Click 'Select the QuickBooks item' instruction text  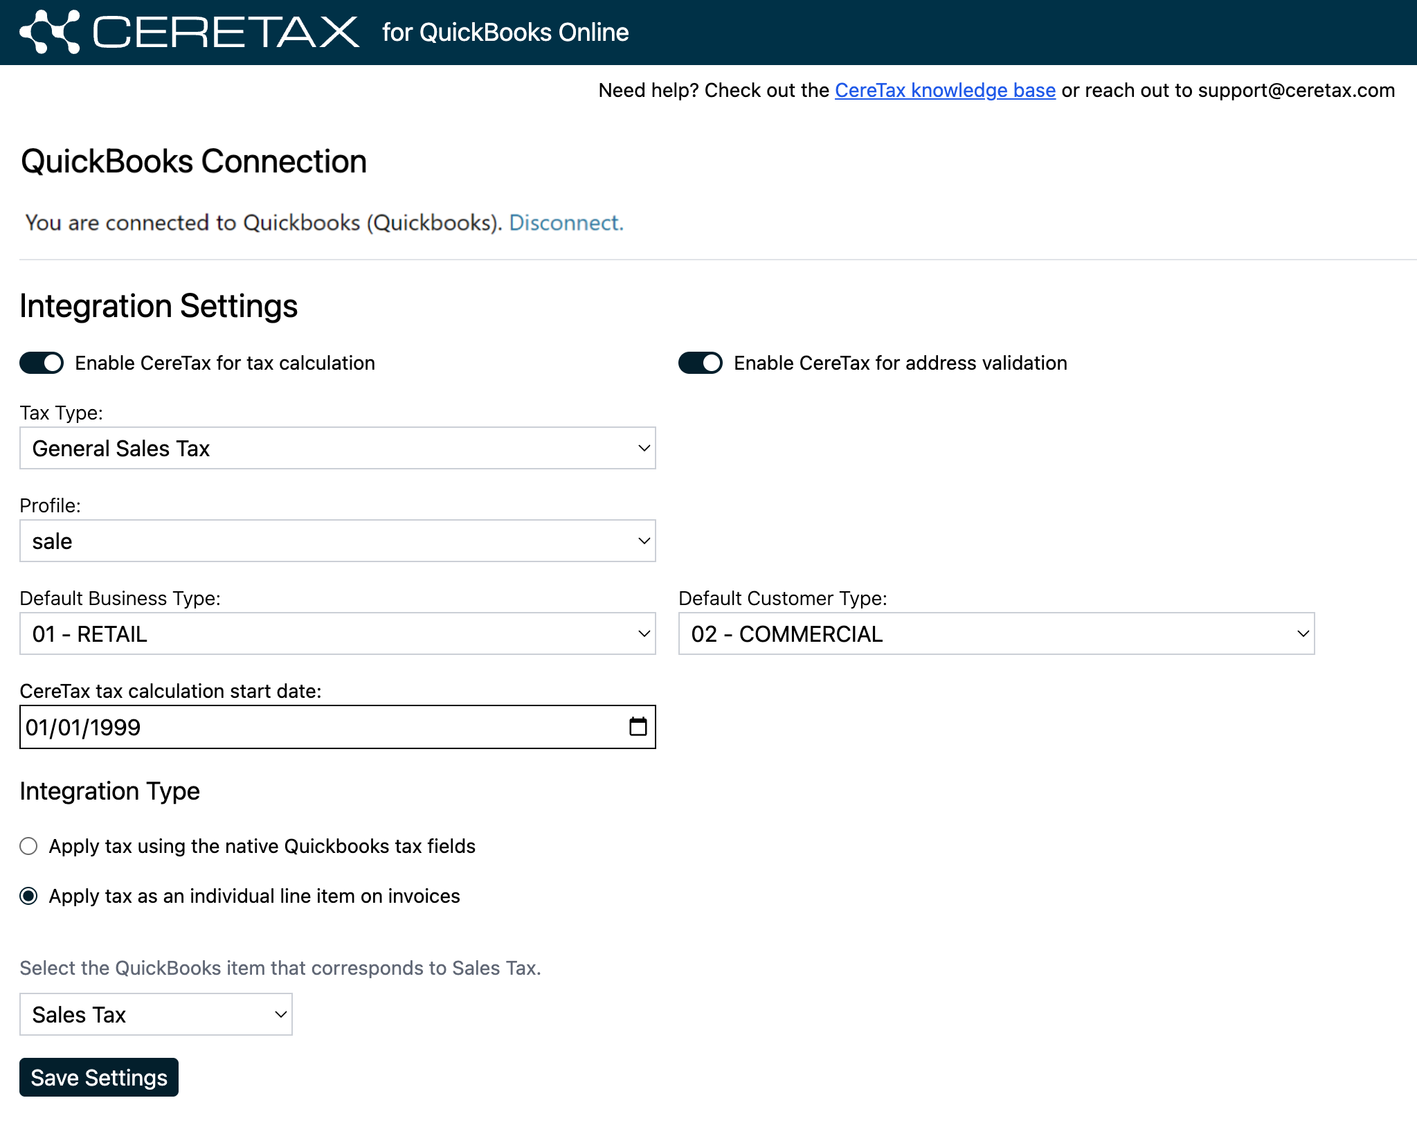coord(280,968)
